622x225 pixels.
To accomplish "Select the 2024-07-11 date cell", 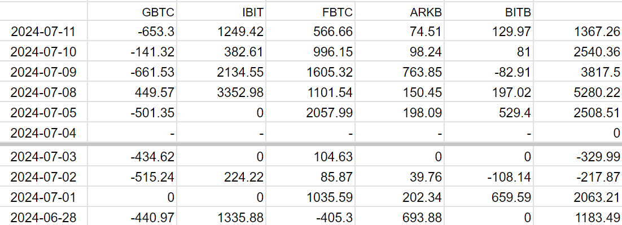I will (43, 31).
